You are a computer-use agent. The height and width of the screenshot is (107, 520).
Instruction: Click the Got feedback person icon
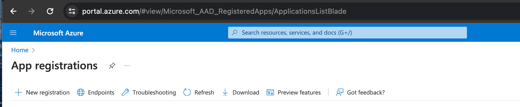[x=340, y=92]
